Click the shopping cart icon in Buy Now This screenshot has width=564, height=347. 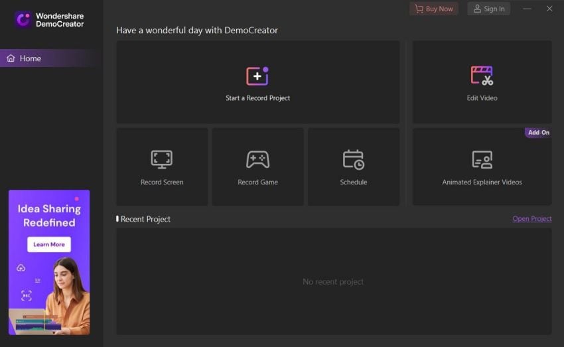419,9
